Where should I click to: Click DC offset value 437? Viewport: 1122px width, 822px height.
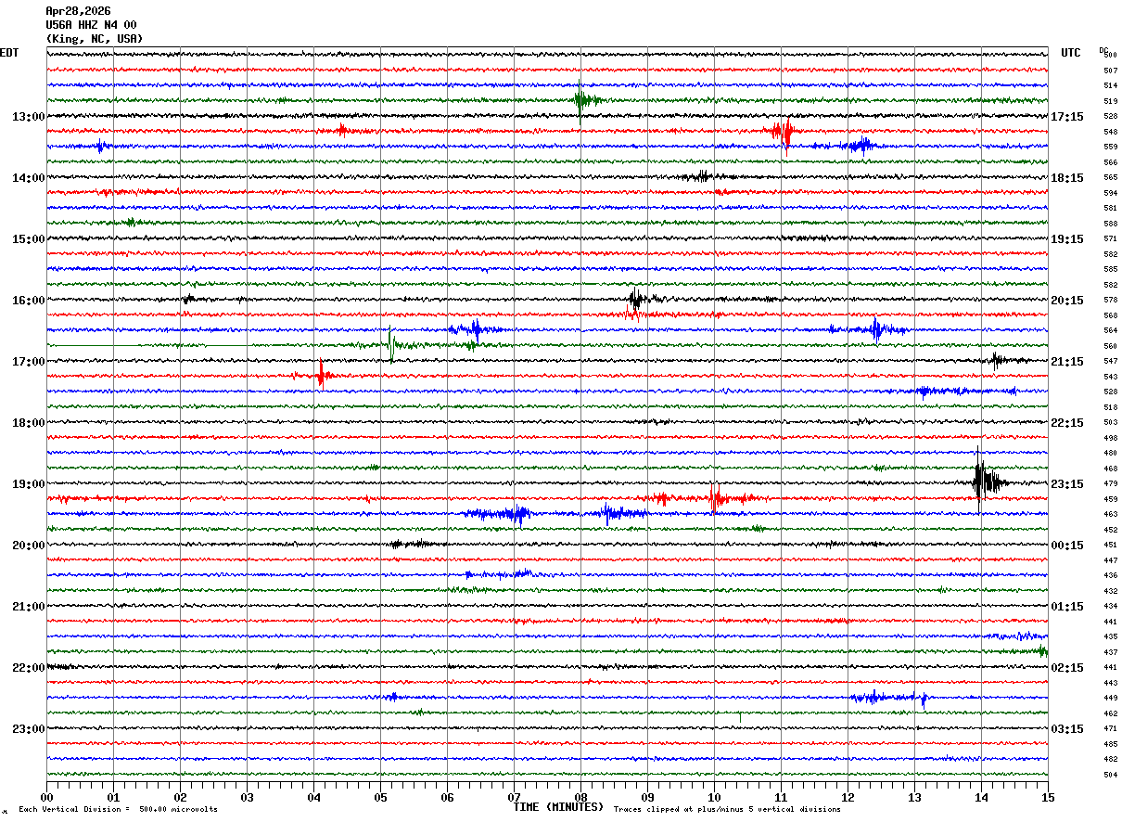point(1110,652)
